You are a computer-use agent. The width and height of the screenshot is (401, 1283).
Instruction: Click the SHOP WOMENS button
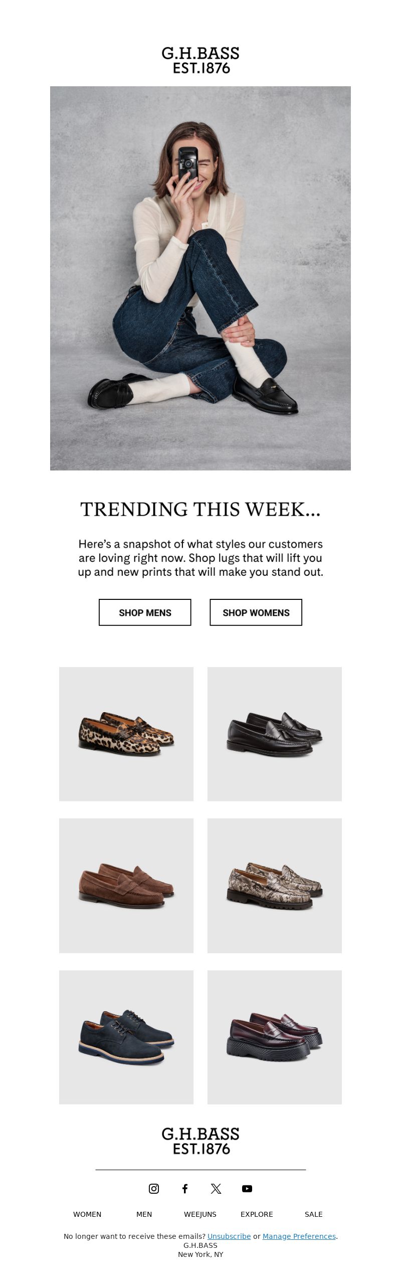click(256, 612)
